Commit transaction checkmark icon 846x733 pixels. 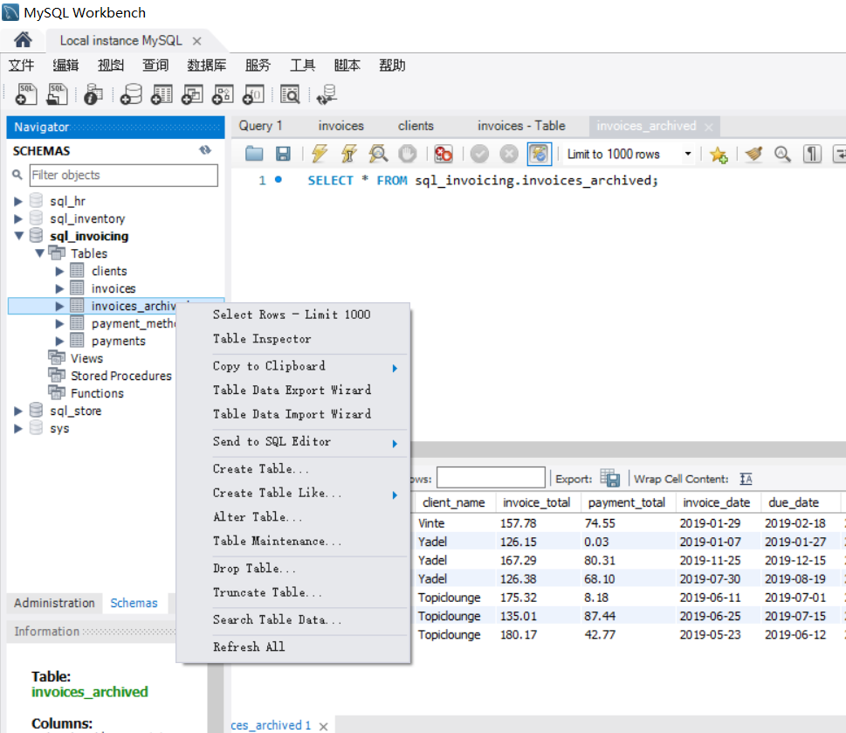tap(479, 155)
